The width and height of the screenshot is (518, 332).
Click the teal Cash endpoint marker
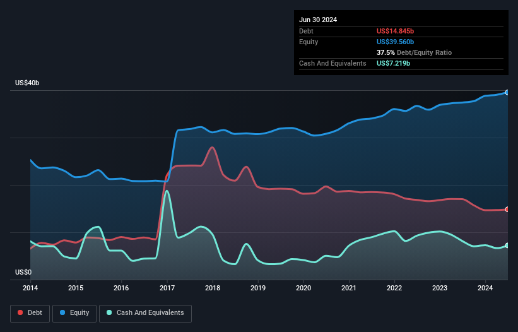coord(507,246)
